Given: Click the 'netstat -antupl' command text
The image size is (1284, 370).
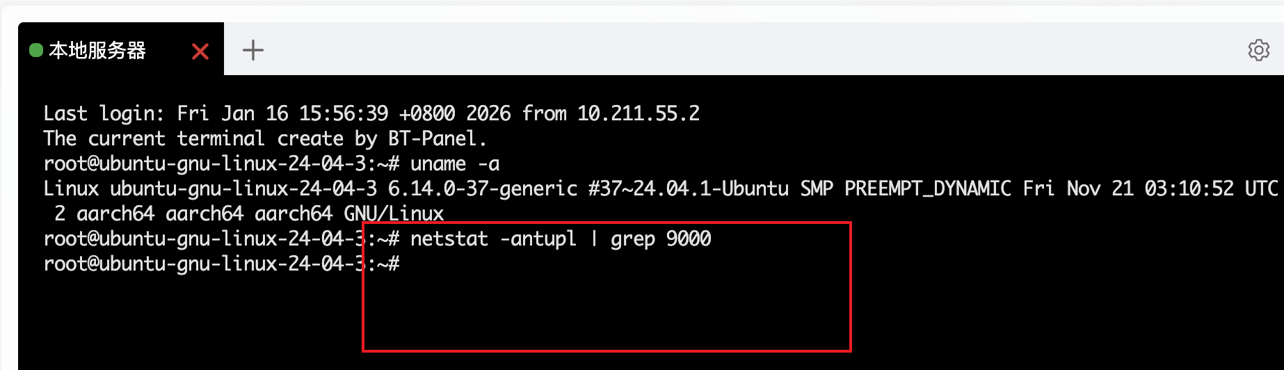Looking at the screenshot, I should point(493,239).
